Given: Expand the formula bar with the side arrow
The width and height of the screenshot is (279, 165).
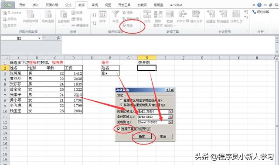Looking at the screenshot, I should [x=277, y=38].
